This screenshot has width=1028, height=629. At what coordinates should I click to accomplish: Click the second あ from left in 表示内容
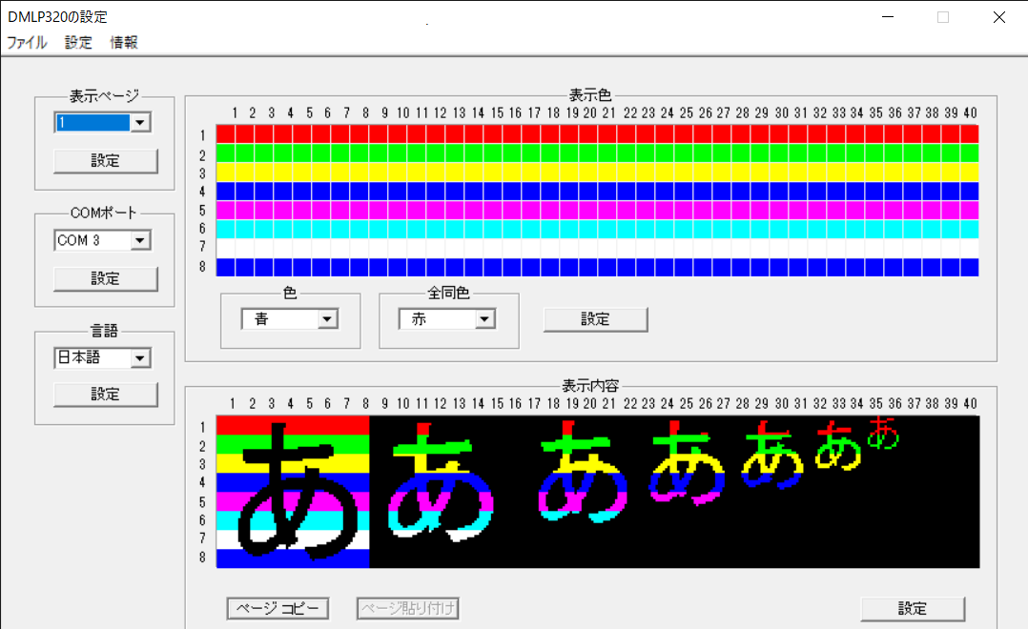click(441, 482)
